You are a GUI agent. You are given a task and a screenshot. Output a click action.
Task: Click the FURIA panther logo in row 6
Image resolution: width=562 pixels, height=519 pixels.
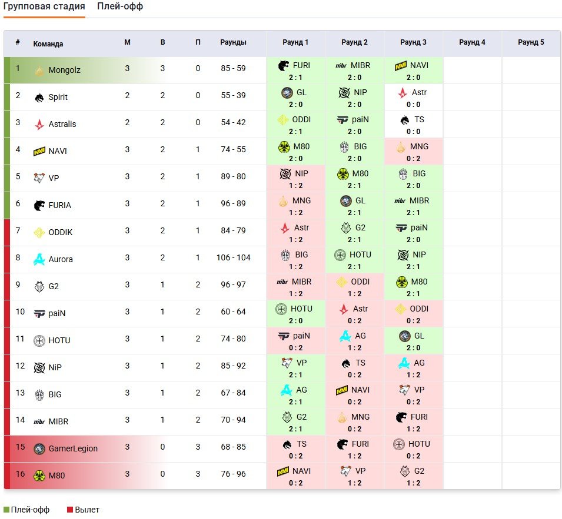[39, 206]
